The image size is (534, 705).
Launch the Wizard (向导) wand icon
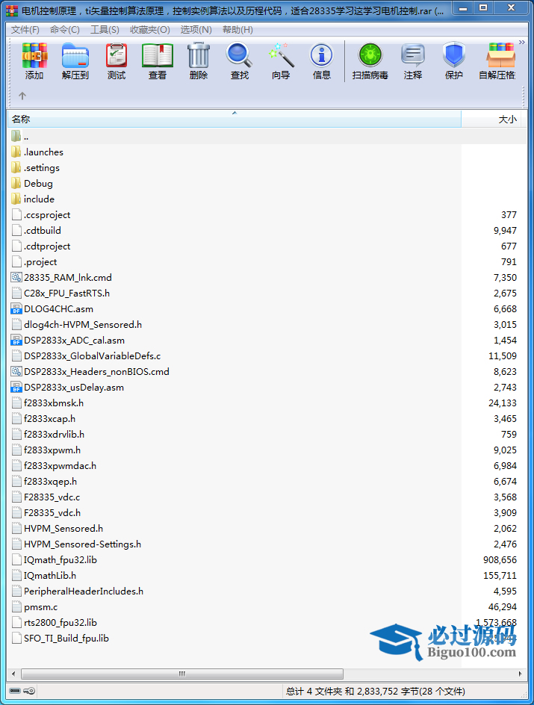[281, 61]
